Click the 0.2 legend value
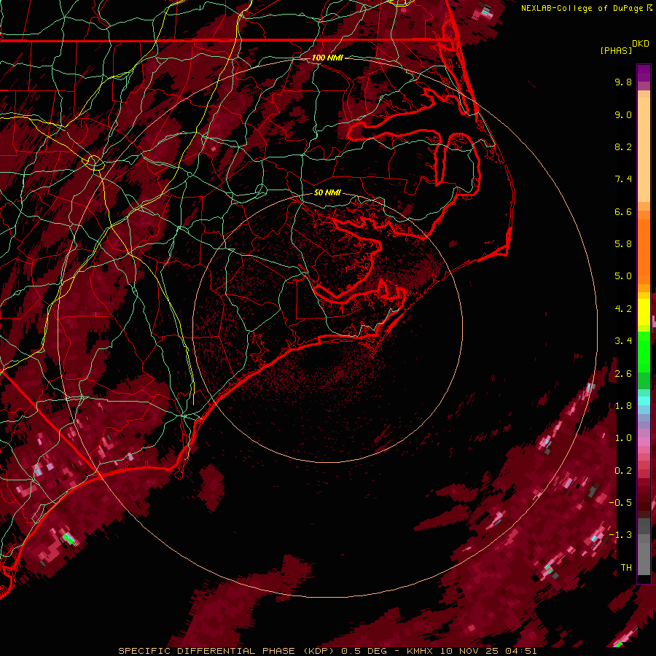The width and height of the screenshot is (656, 656). point(623,471)
